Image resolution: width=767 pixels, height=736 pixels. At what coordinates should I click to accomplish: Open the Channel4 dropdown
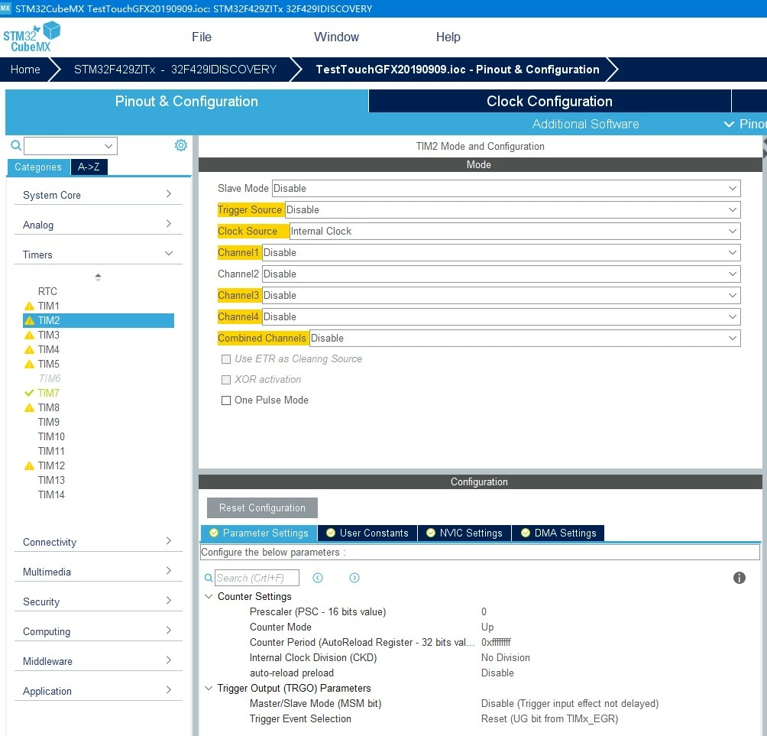pos(501,317)
